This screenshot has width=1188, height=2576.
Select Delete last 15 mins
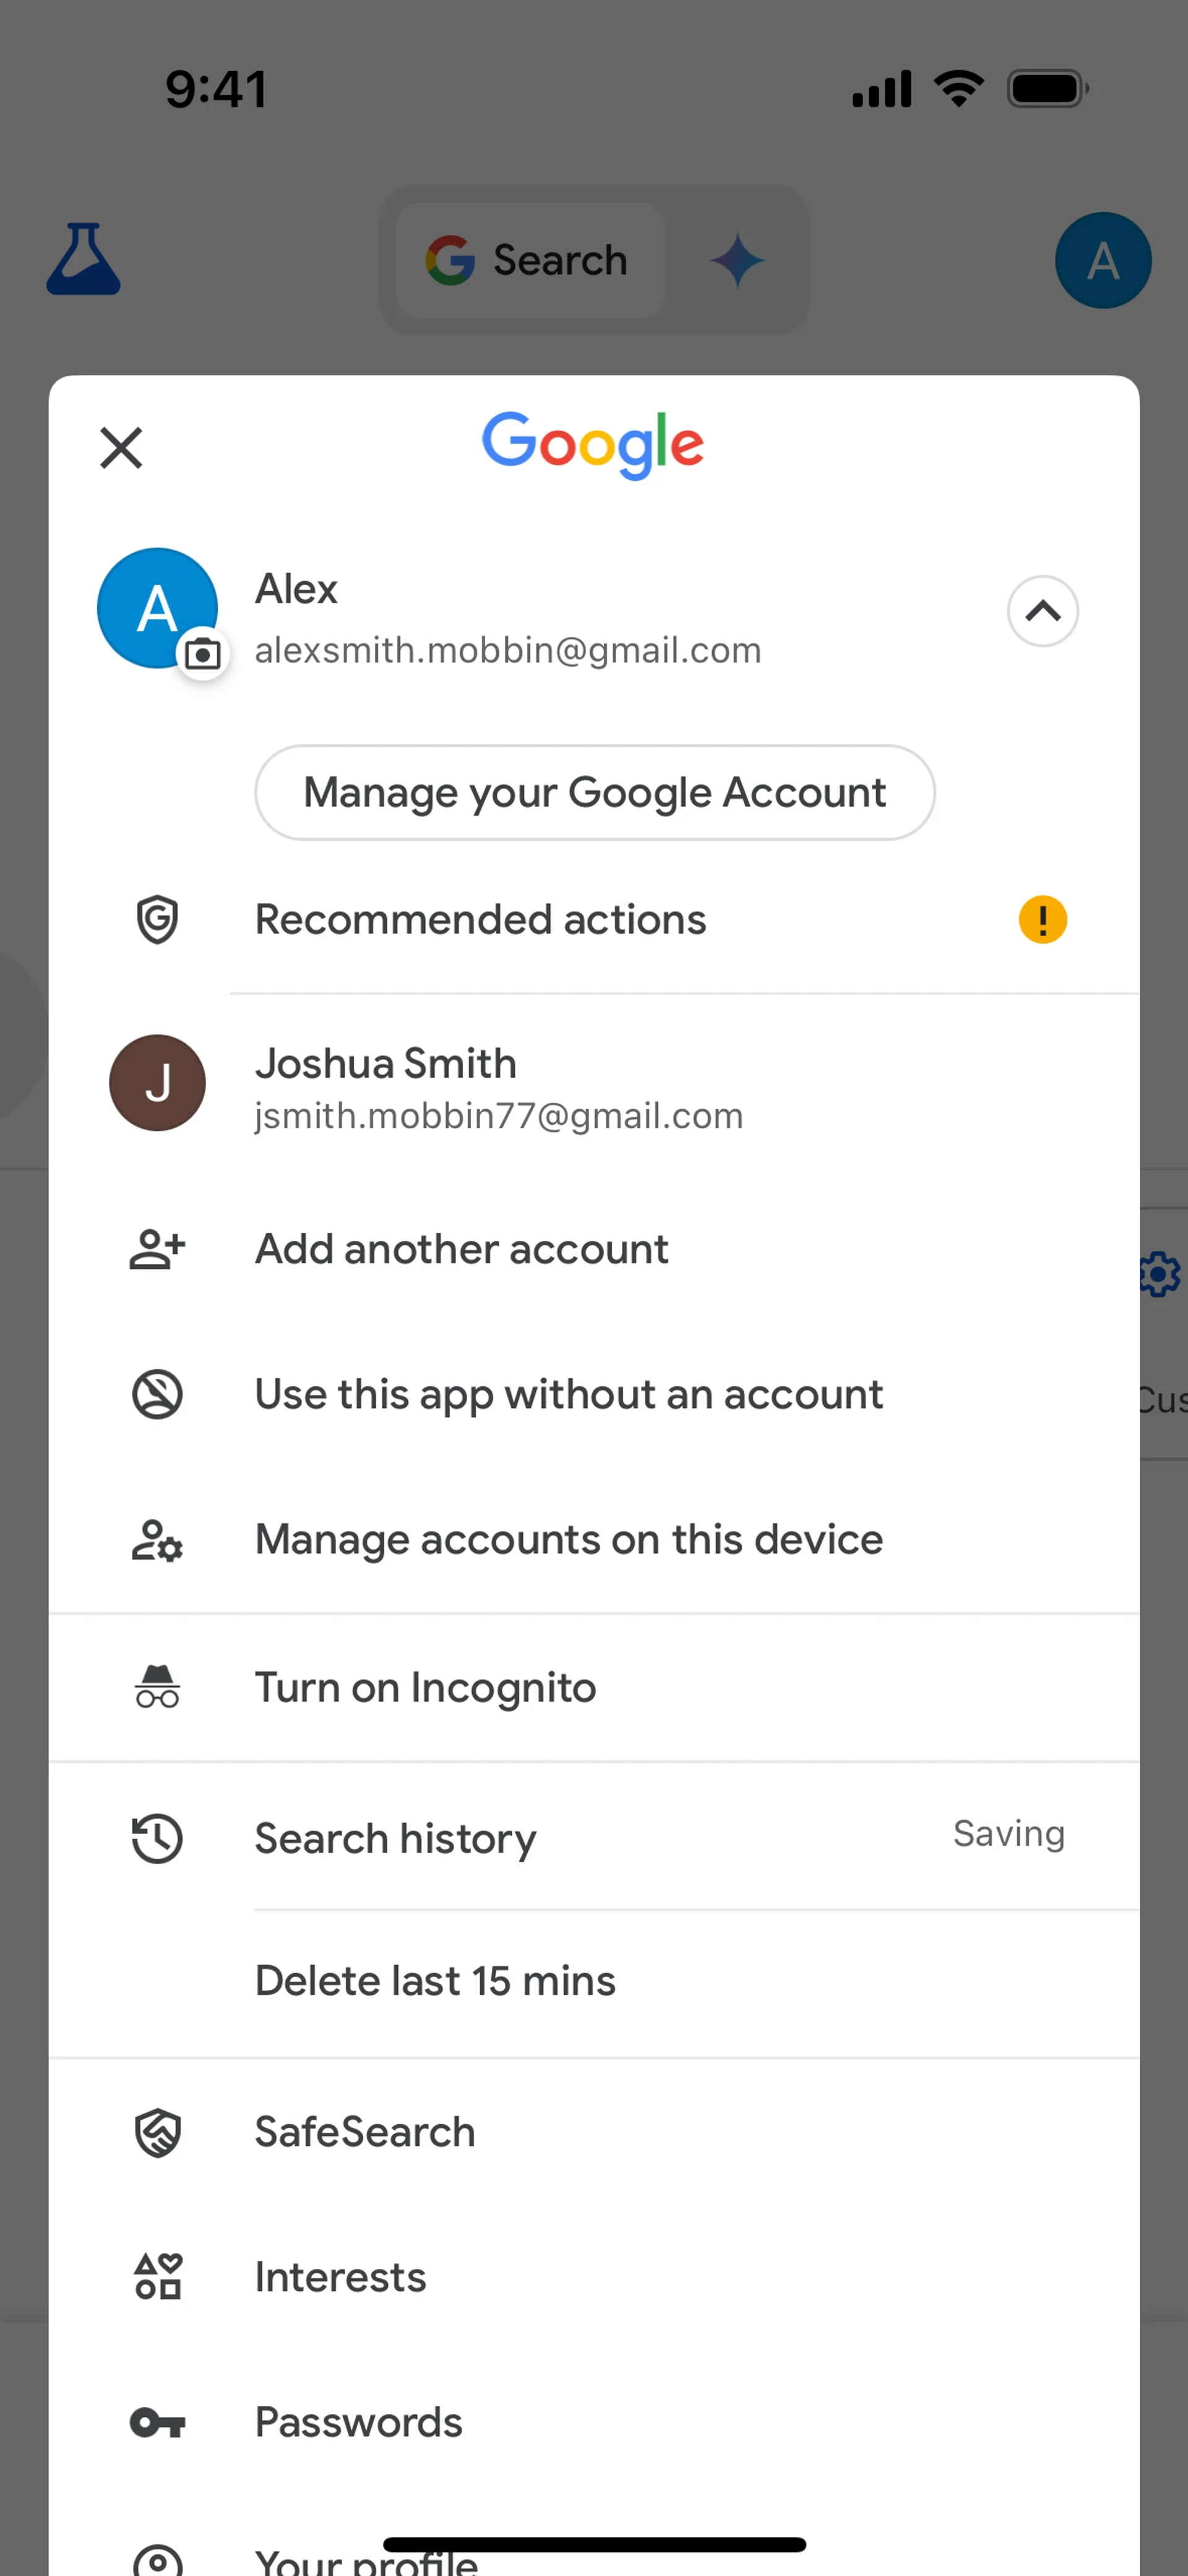435,1980
